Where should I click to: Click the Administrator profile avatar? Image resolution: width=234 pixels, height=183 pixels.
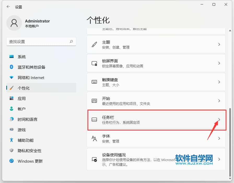pos(14,23)
